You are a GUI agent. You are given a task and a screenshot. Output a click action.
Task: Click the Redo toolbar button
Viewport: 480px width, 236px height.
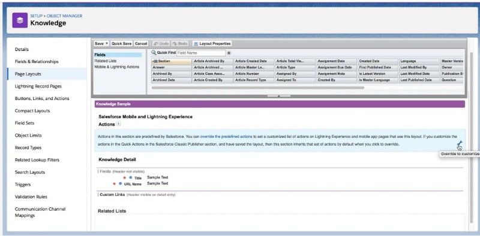(x=180, y=44)
